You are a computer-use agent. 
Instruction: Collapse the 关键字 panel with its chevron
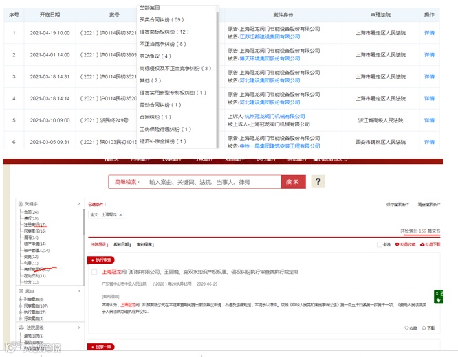(x=79, y=204)
